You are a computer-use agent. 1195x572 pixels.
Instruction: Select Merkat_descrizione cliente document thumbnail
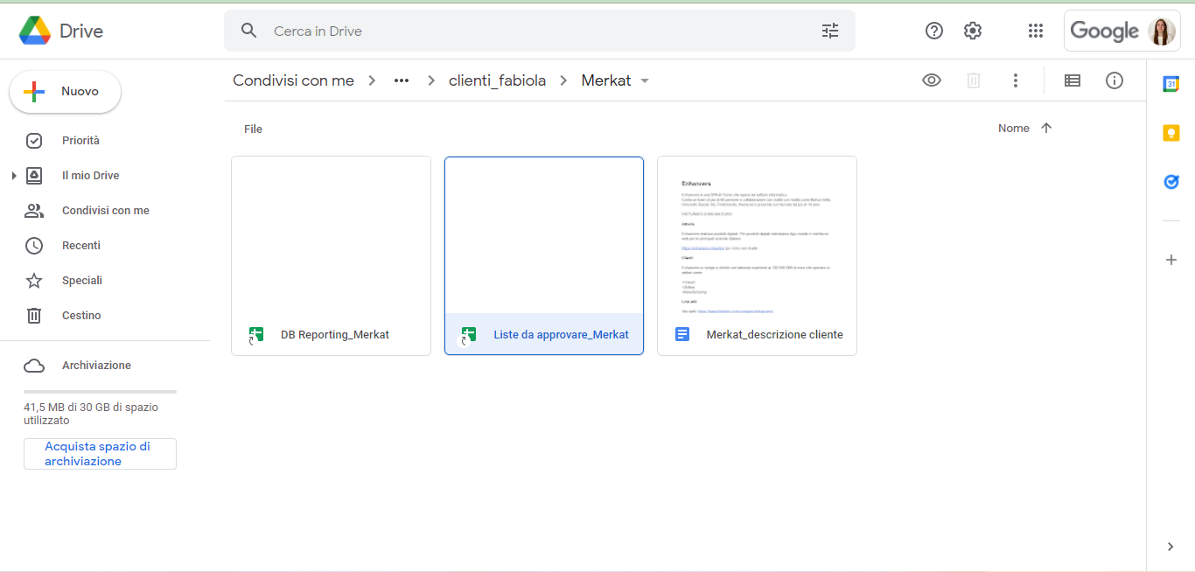[757, 235]
